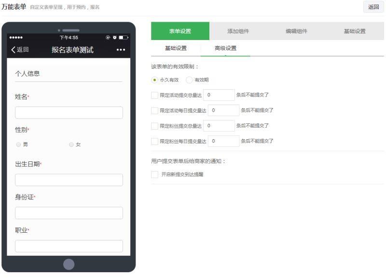386x278 pixels.
Task: Click the number field next to 限定活动每日提交量达
Action: [x=222, y=111]
